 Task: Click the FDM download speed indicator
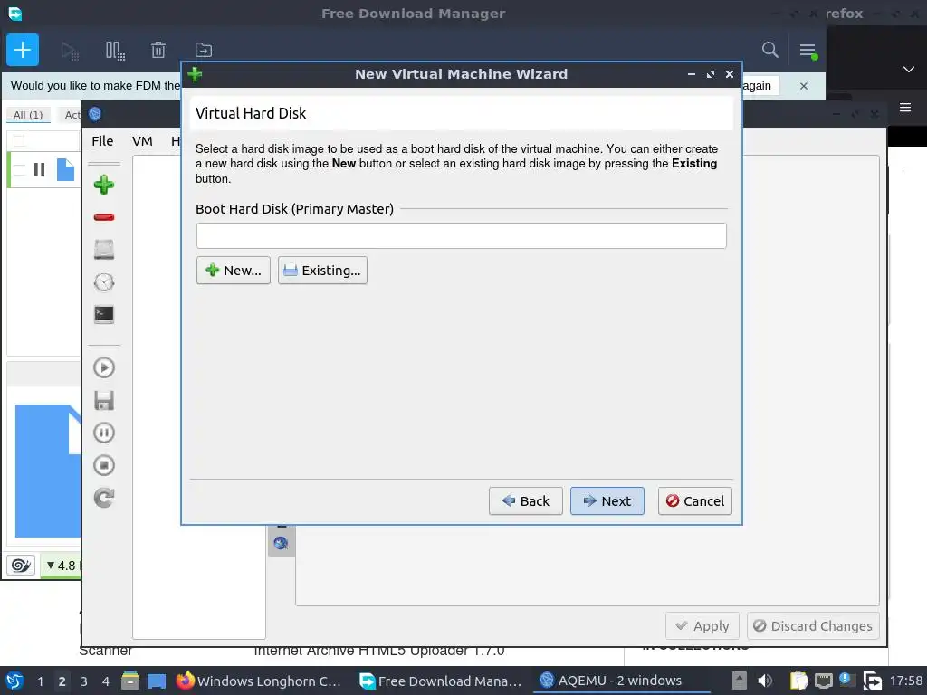point(61,566)
